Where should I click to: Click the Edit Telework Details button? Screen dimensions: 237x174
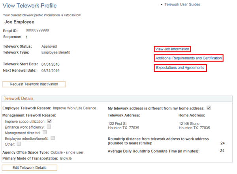click(30, 168)
